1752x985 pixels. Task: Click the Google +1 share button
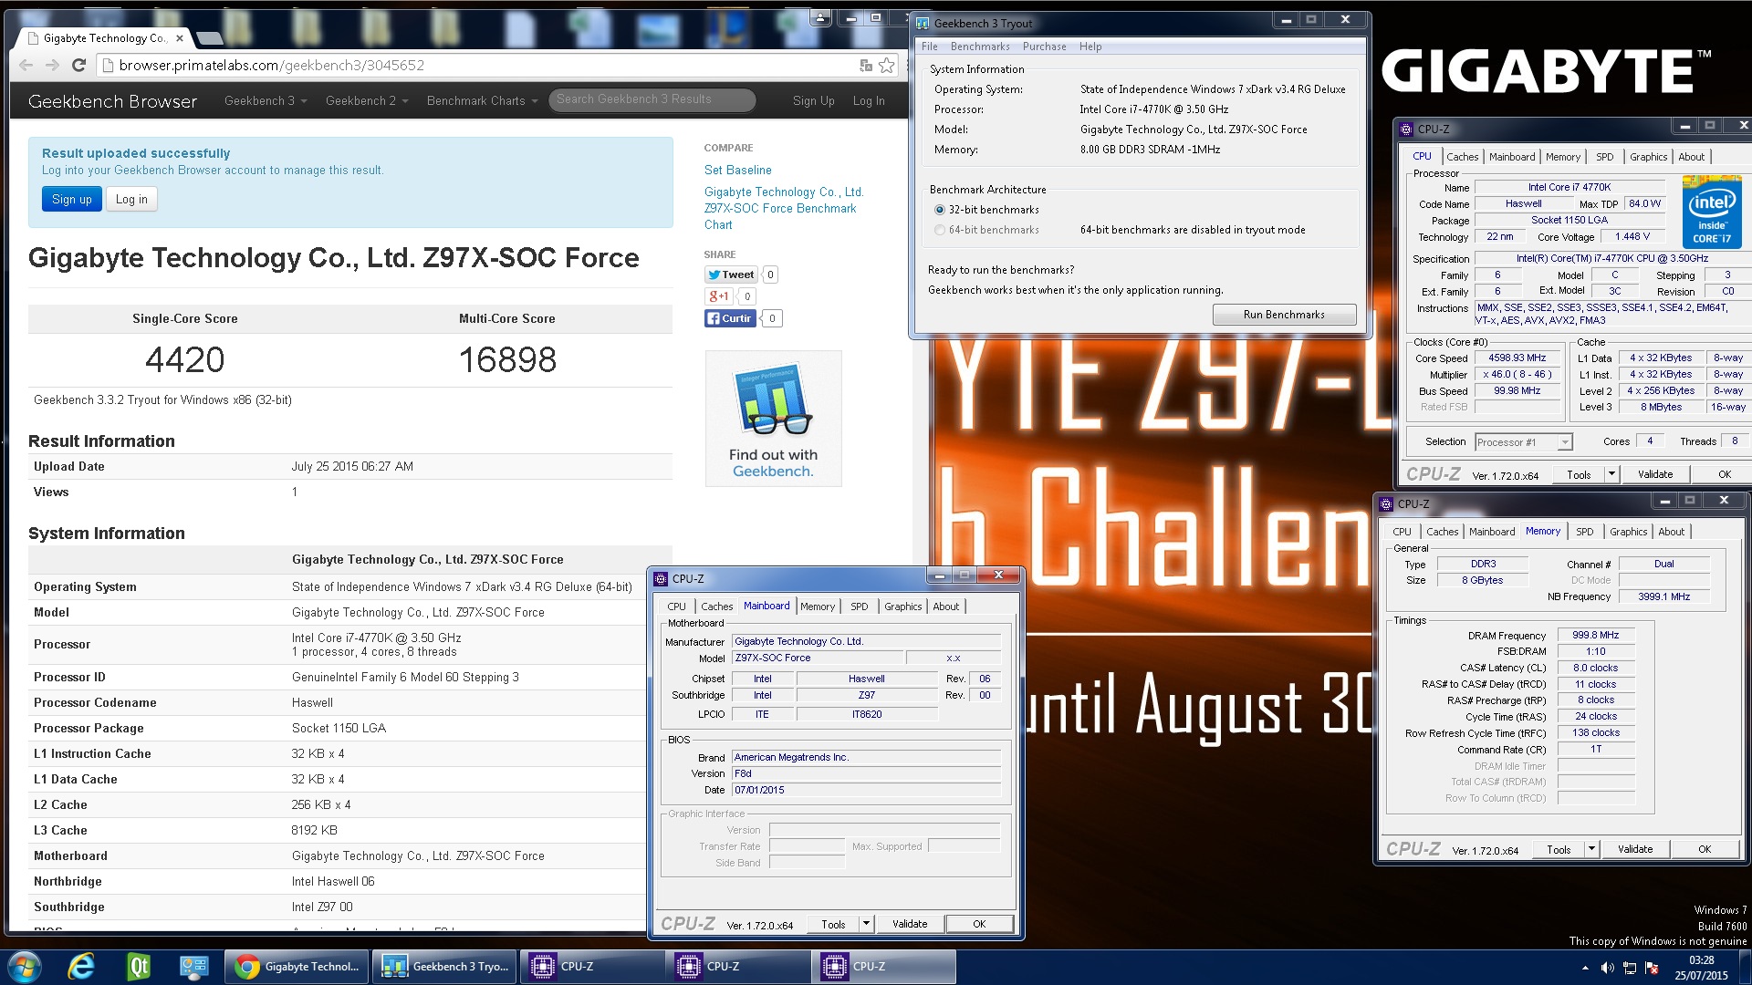[719, 296]
